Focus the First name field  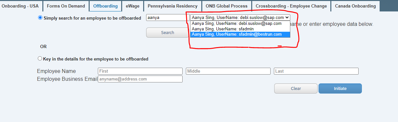(140, 71)
